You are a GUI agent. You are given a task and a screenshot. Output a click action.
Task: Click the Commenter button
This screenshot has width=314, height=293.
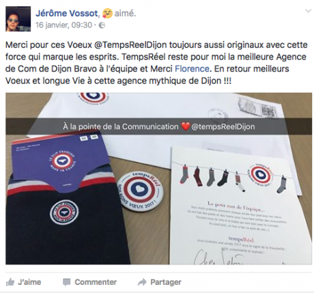click(89, 282)
